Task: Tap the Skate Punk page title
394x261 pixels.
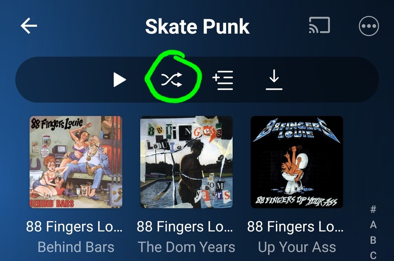Action: tap(197, 26)
